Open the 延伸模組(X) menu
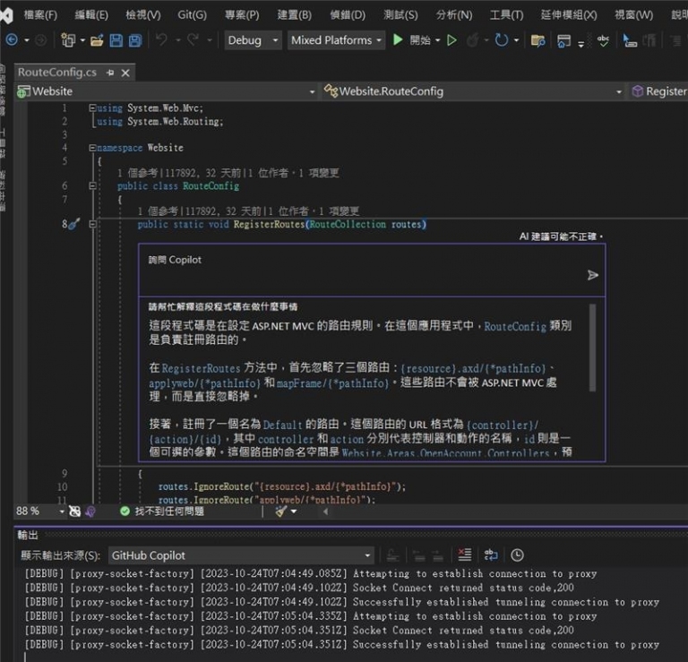This screenshot has width=688, height=662. click(569, 15)
